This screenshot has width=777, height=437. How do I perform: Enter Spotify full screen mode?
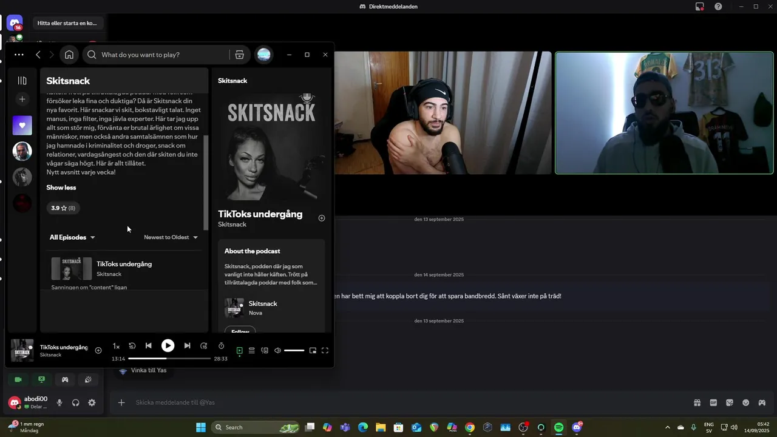click(325, 350)
